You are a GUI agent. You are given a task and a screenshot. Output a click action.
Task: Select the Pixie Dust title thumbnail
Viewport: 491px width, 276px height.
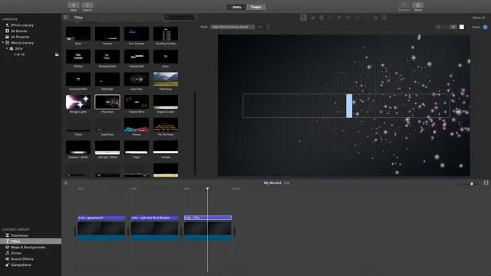click(107, 102)
